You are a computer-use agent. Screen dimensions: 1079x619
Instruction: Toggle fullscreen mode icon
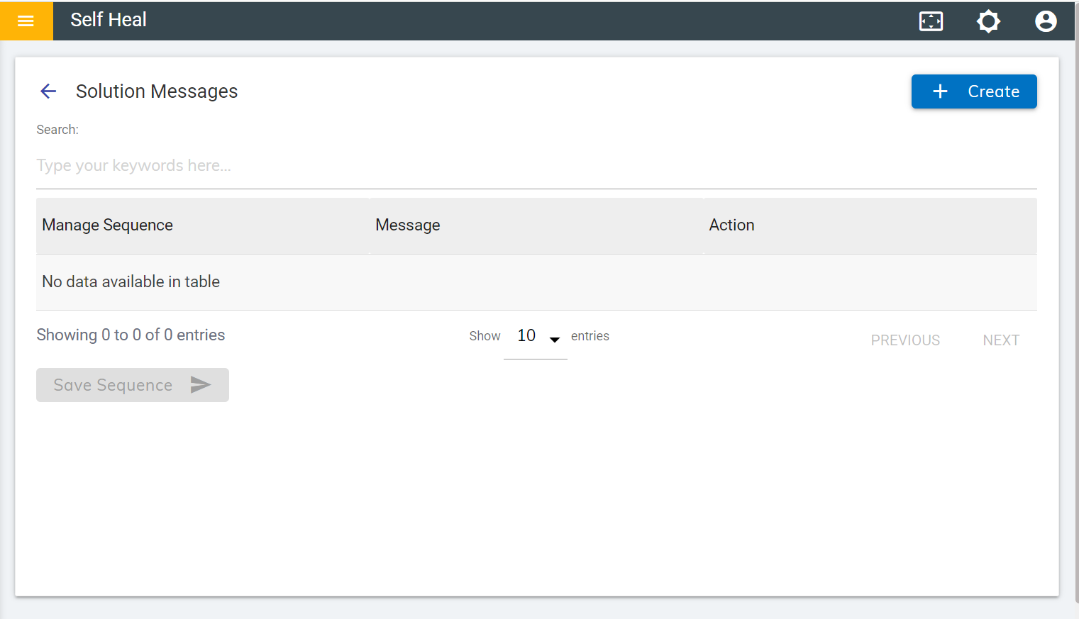point(931,21)
